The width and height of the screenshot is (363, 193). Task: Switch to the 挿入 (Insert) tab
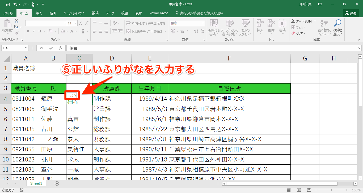(x=39, y=13)
